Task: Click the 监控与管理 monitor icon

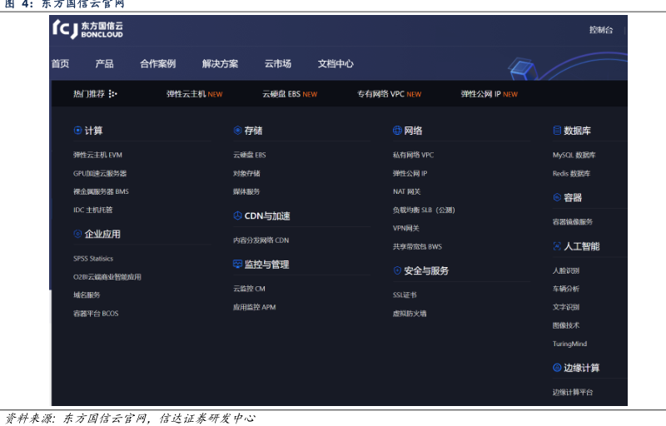Action: [237, 265]
